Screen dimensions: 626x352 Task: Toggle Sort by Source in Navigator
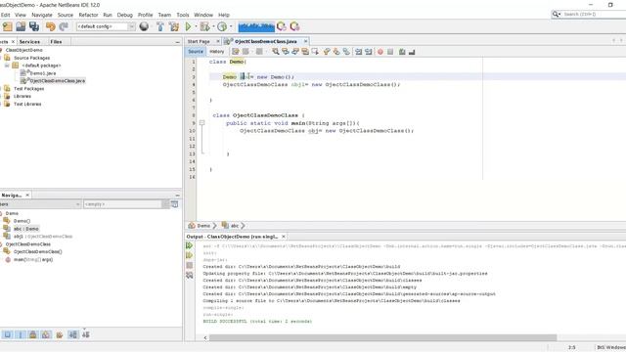(x=86, y=334)
